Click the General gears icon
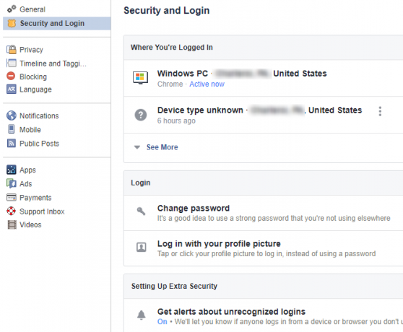 pyautogui.click(x=12, y=9)
